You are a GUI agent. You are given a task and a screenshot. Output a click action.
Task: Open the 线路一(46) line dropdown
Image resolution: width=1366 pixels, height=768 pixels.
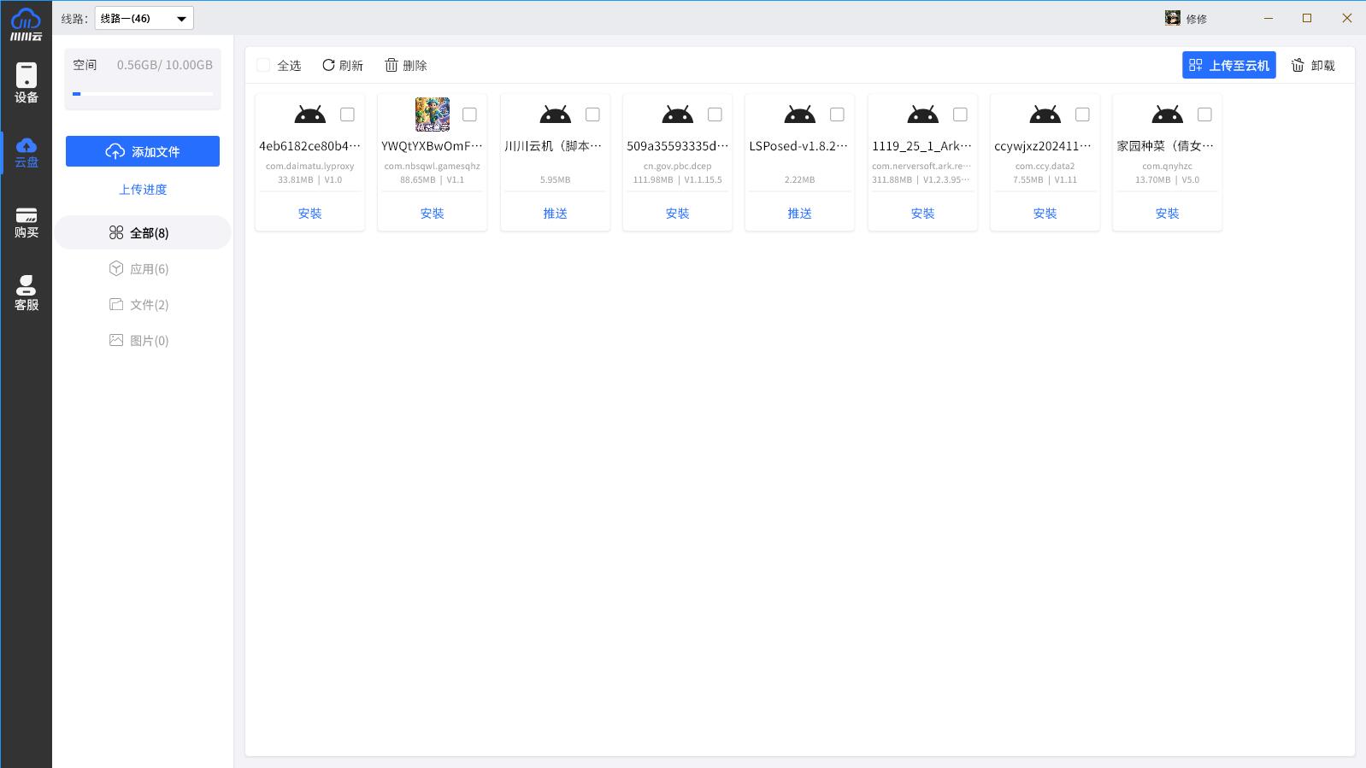tap(144, 18)
